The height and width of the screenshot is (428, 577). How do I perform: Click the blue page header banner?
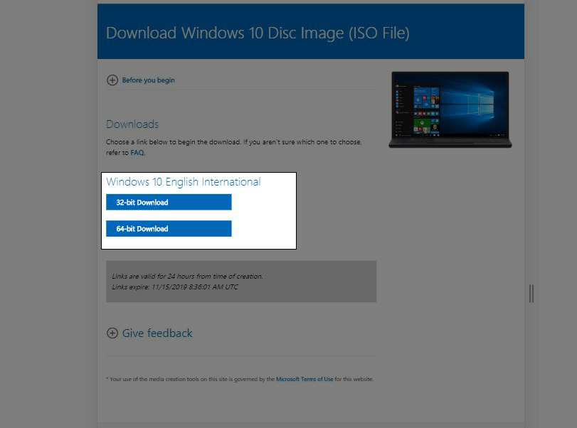coord(309,33)
